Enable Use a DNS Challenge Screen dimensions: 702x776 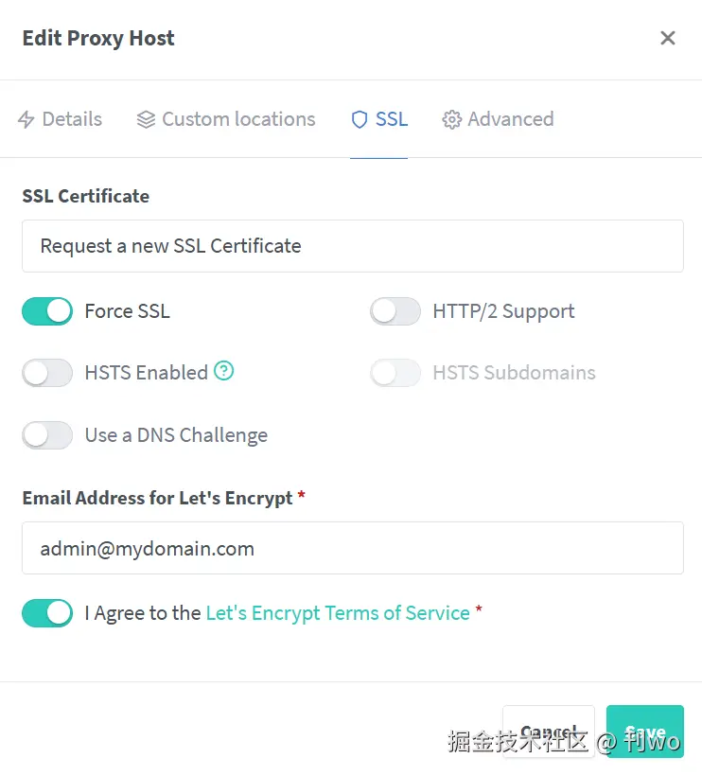point(47,435)
